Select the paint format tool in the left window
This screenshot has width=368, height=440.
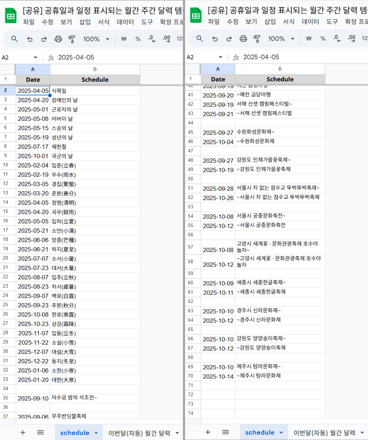(x=72, y=39)
